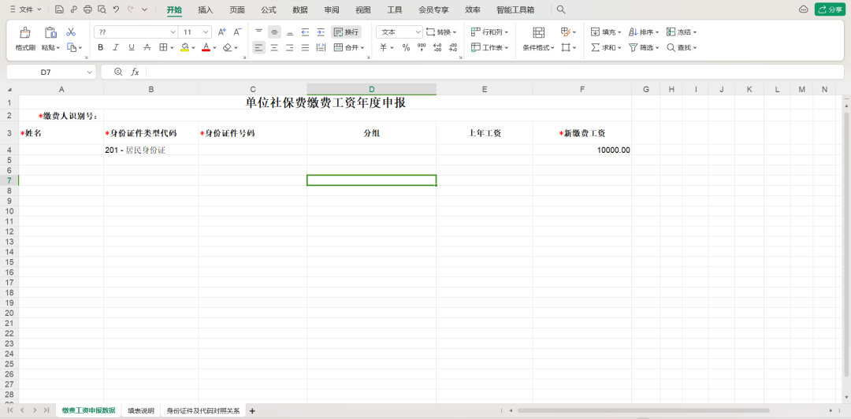
Task: Increase font size with the A+ icon
Action: pos(221,32)
